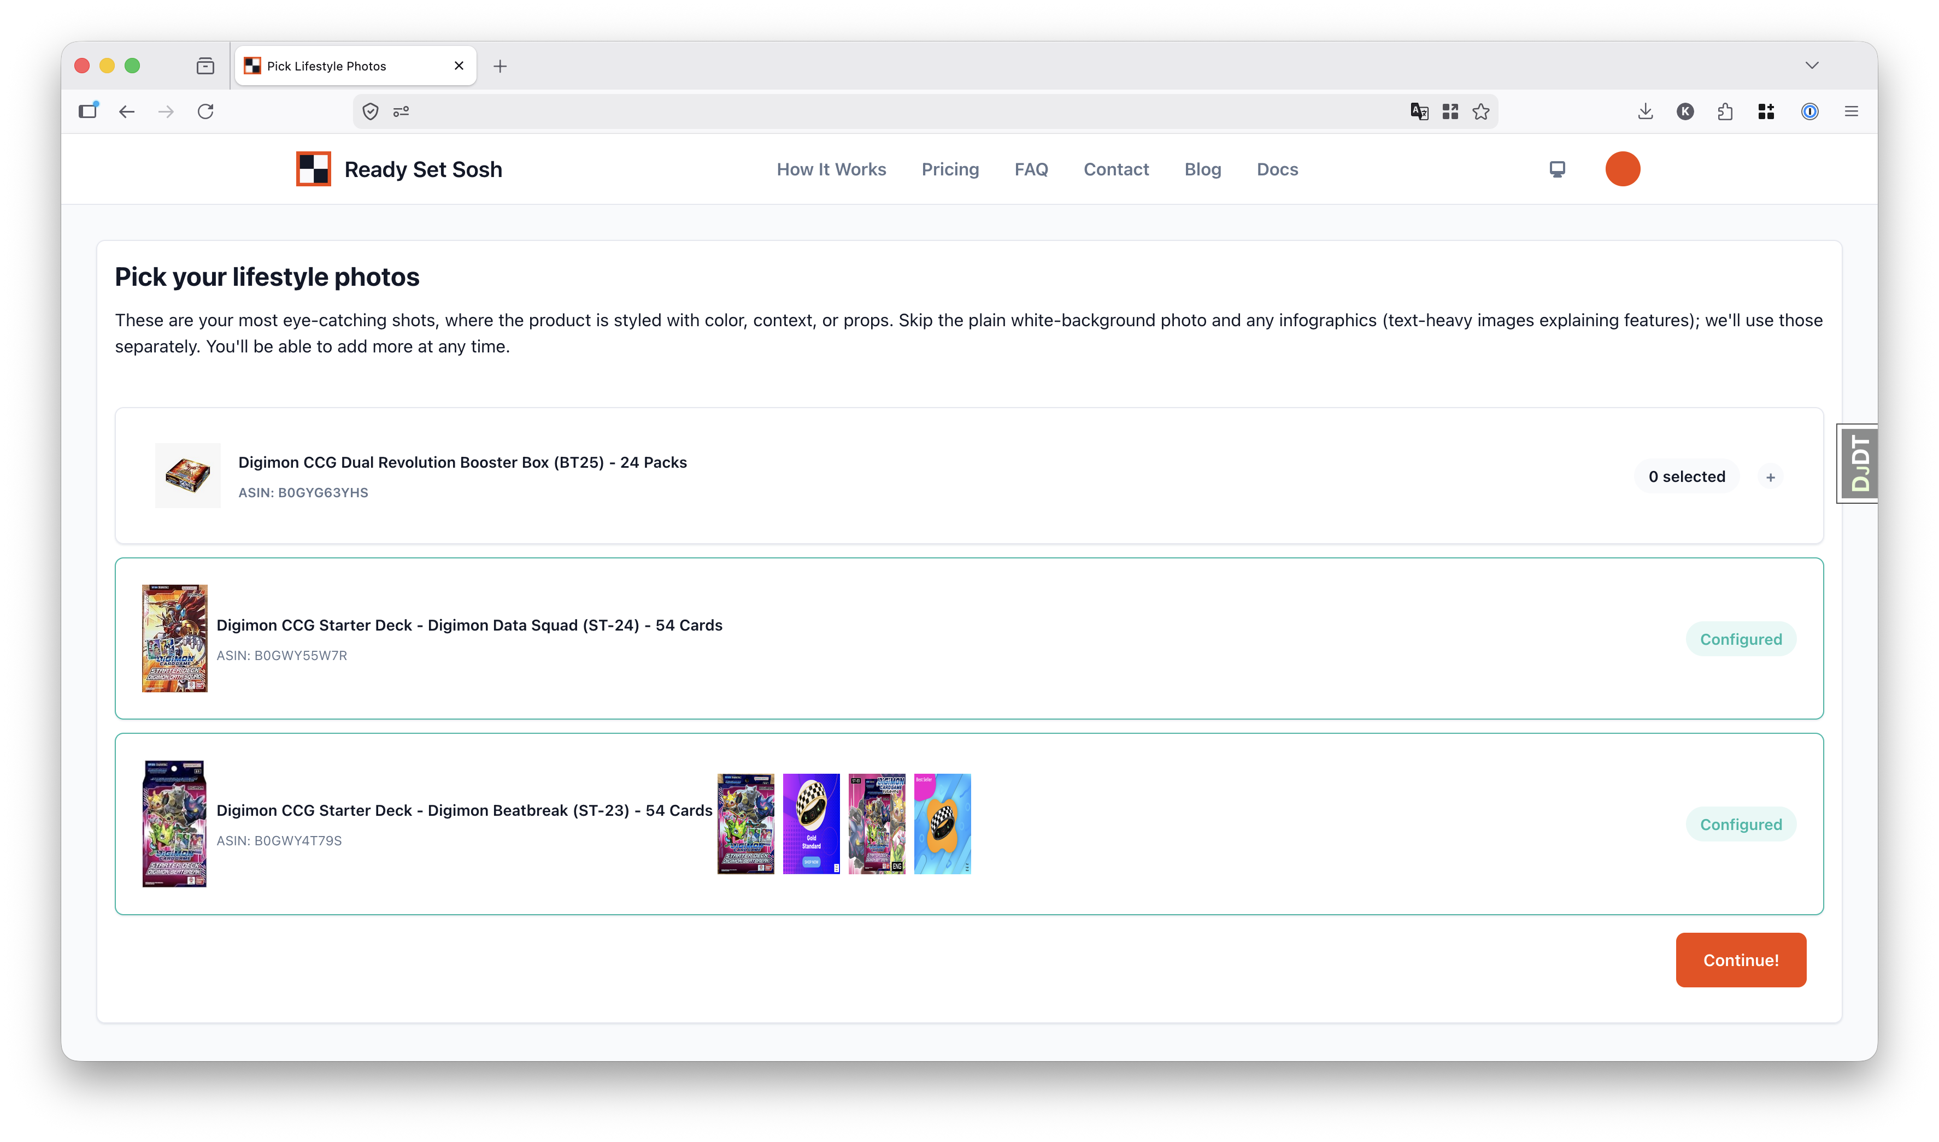1939x1142 pixels.
Task: Click ASIN: B0GWY55W7R text
Action: click(x=281, y=656)
